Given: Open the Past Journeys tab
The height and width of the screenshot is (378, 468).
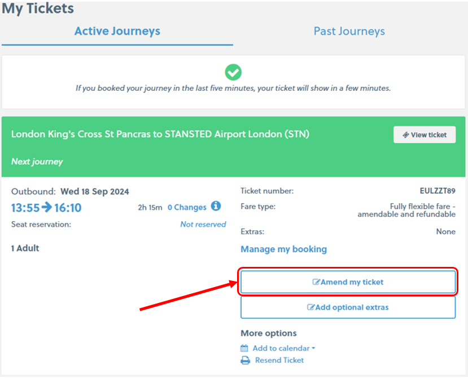Looking at the screenshot, I should point(349,32).
